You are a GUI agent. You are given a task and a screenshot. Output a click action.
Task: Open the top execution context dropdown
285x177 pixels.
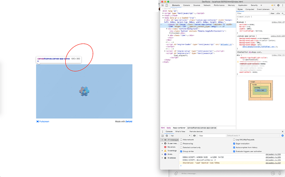tap(180, 136)
